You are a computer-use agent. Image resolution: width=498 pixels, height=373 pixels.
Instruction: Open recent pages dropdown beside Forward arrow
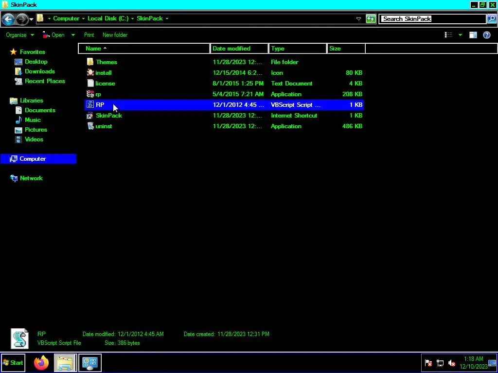coord(31,19)
